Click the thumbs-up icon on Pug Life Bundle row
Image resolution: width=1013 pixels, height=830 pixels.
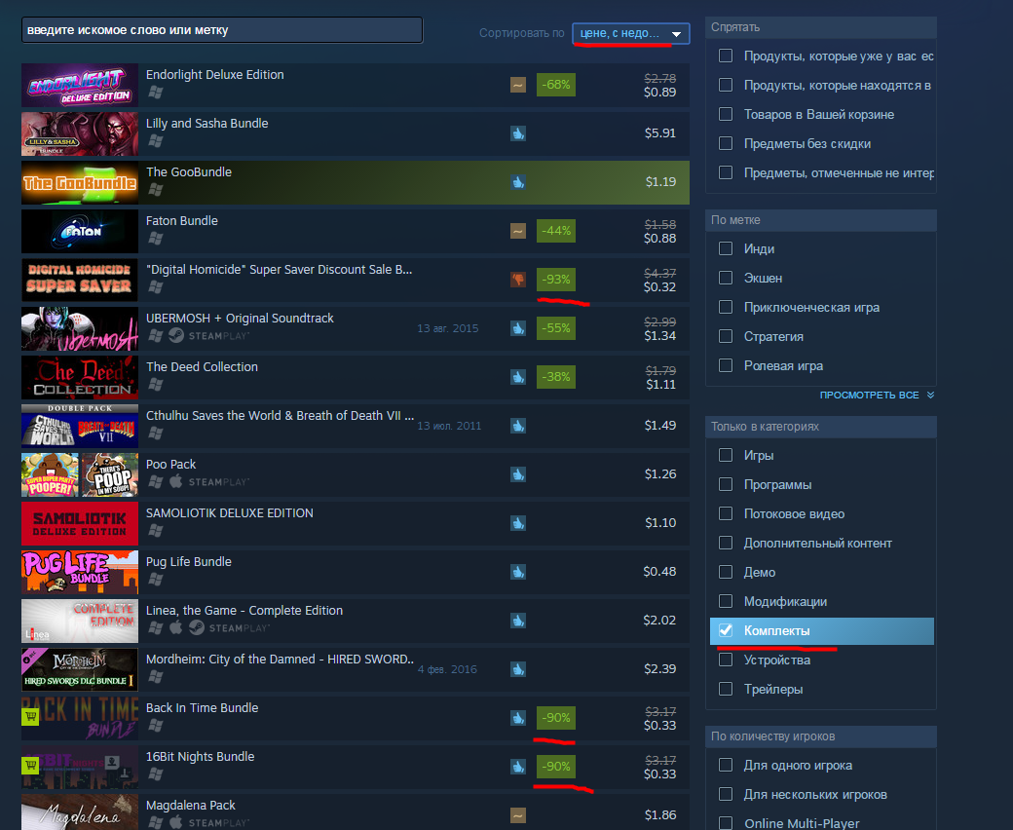[x=517, y=572]
